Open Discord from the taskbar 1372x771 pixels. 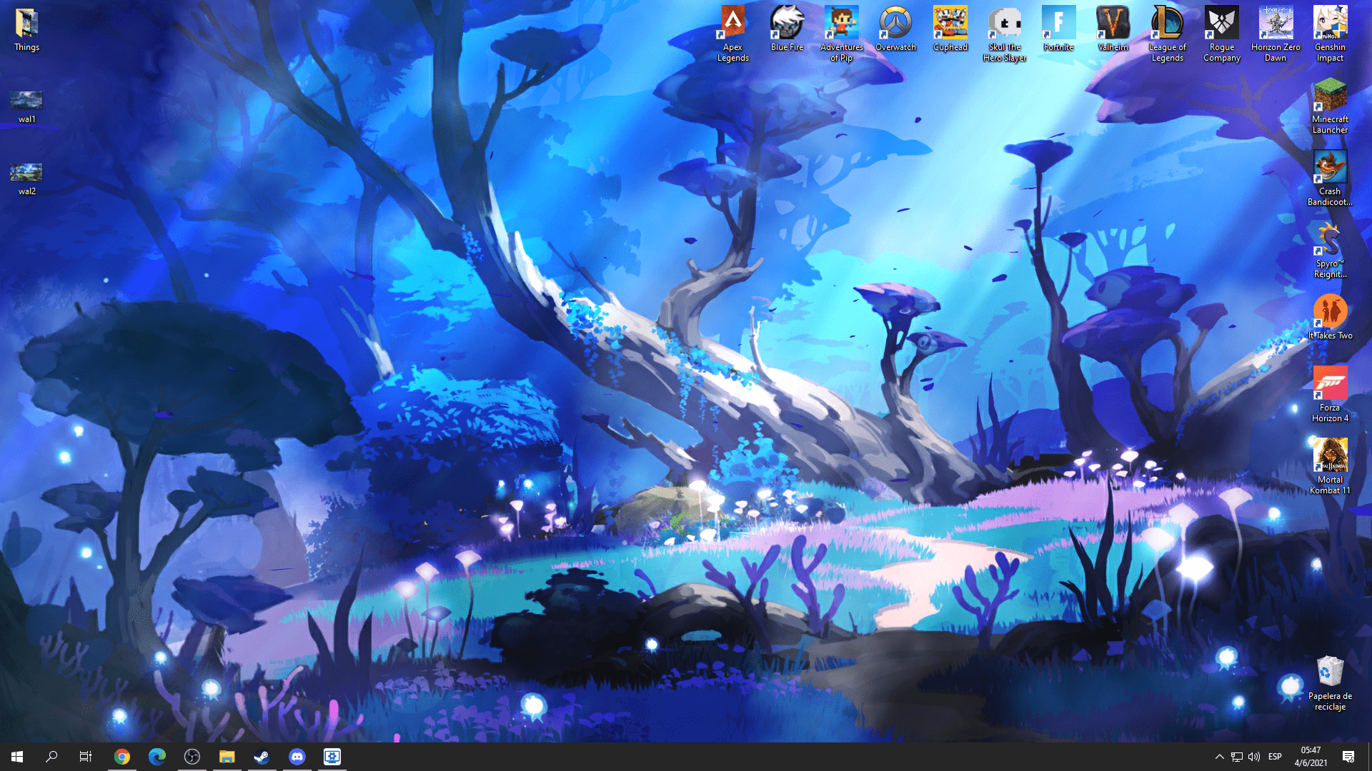pos(297,757)
